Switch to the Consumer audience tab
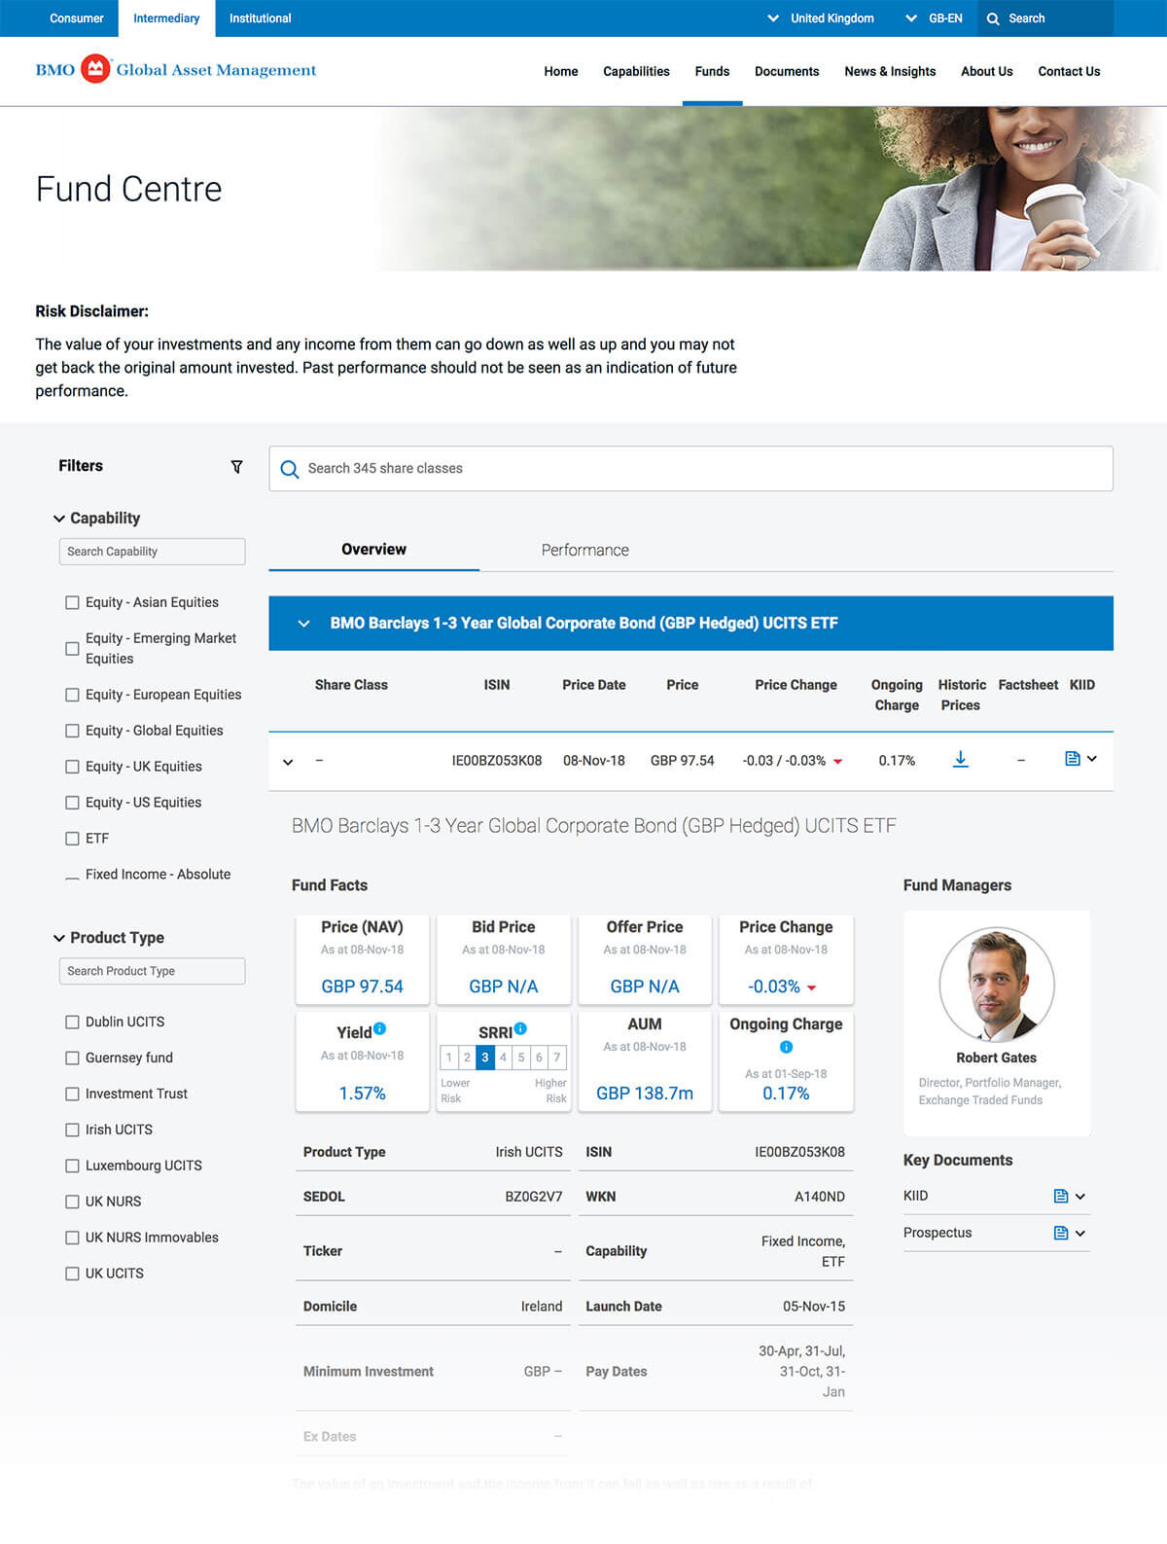Screen dimensions: 1167x1544 pos(77,18)
